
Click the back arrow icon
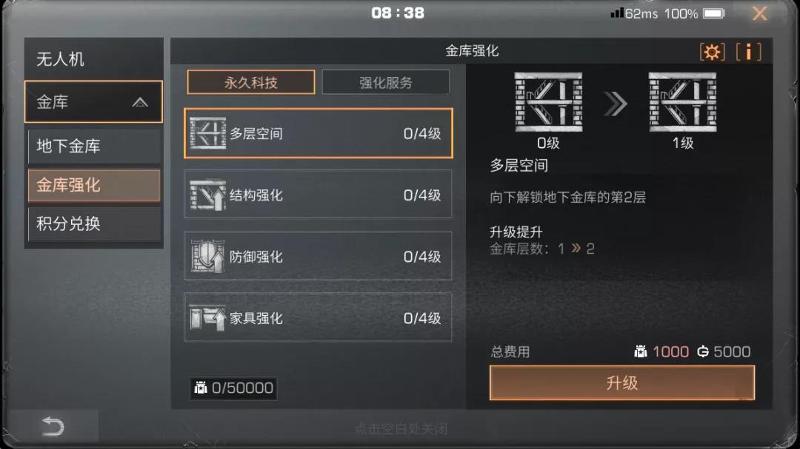pyautogui.click(x=53, y=426)
